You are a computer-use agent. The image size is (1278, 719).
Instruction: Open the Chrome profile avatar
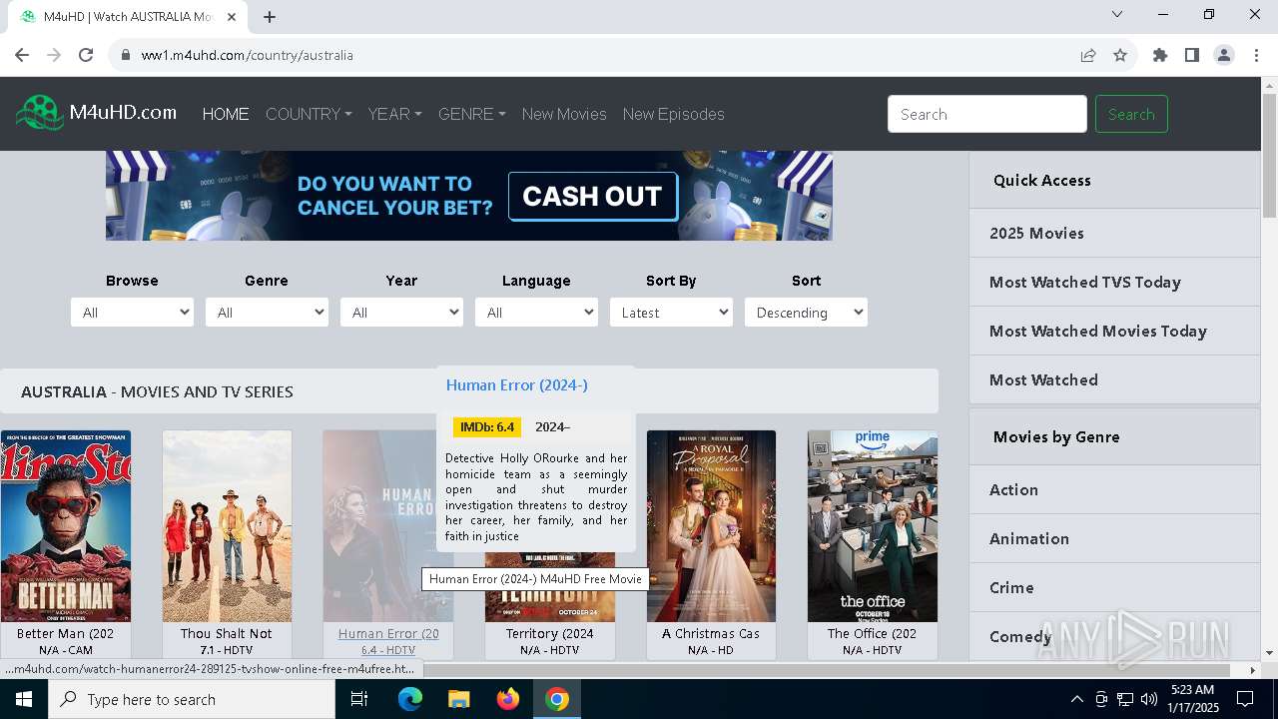click(1224, 55)
